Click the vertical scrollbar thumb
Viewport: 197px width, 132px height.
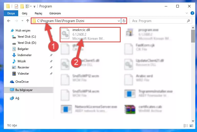pos(193,36)
